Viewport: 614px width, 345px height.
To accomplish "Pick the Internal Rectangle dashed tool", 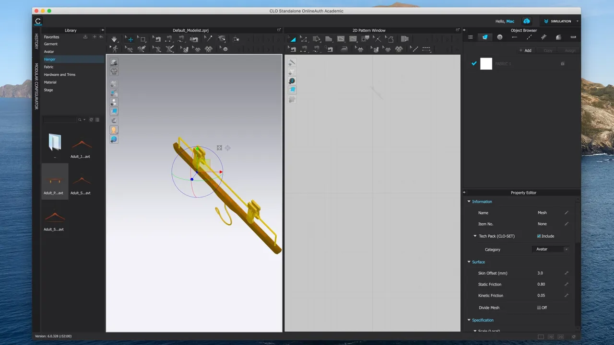I will tap(353, 39).
